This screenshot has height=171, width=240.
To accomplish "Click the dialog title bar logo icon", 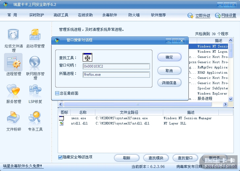I will [x=57, y=40].
